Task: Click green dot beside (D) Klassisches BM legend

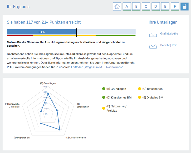Action: pos(104,97)
